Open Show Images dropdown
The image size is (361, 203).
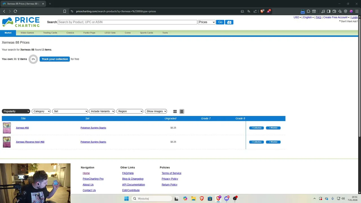156,111
